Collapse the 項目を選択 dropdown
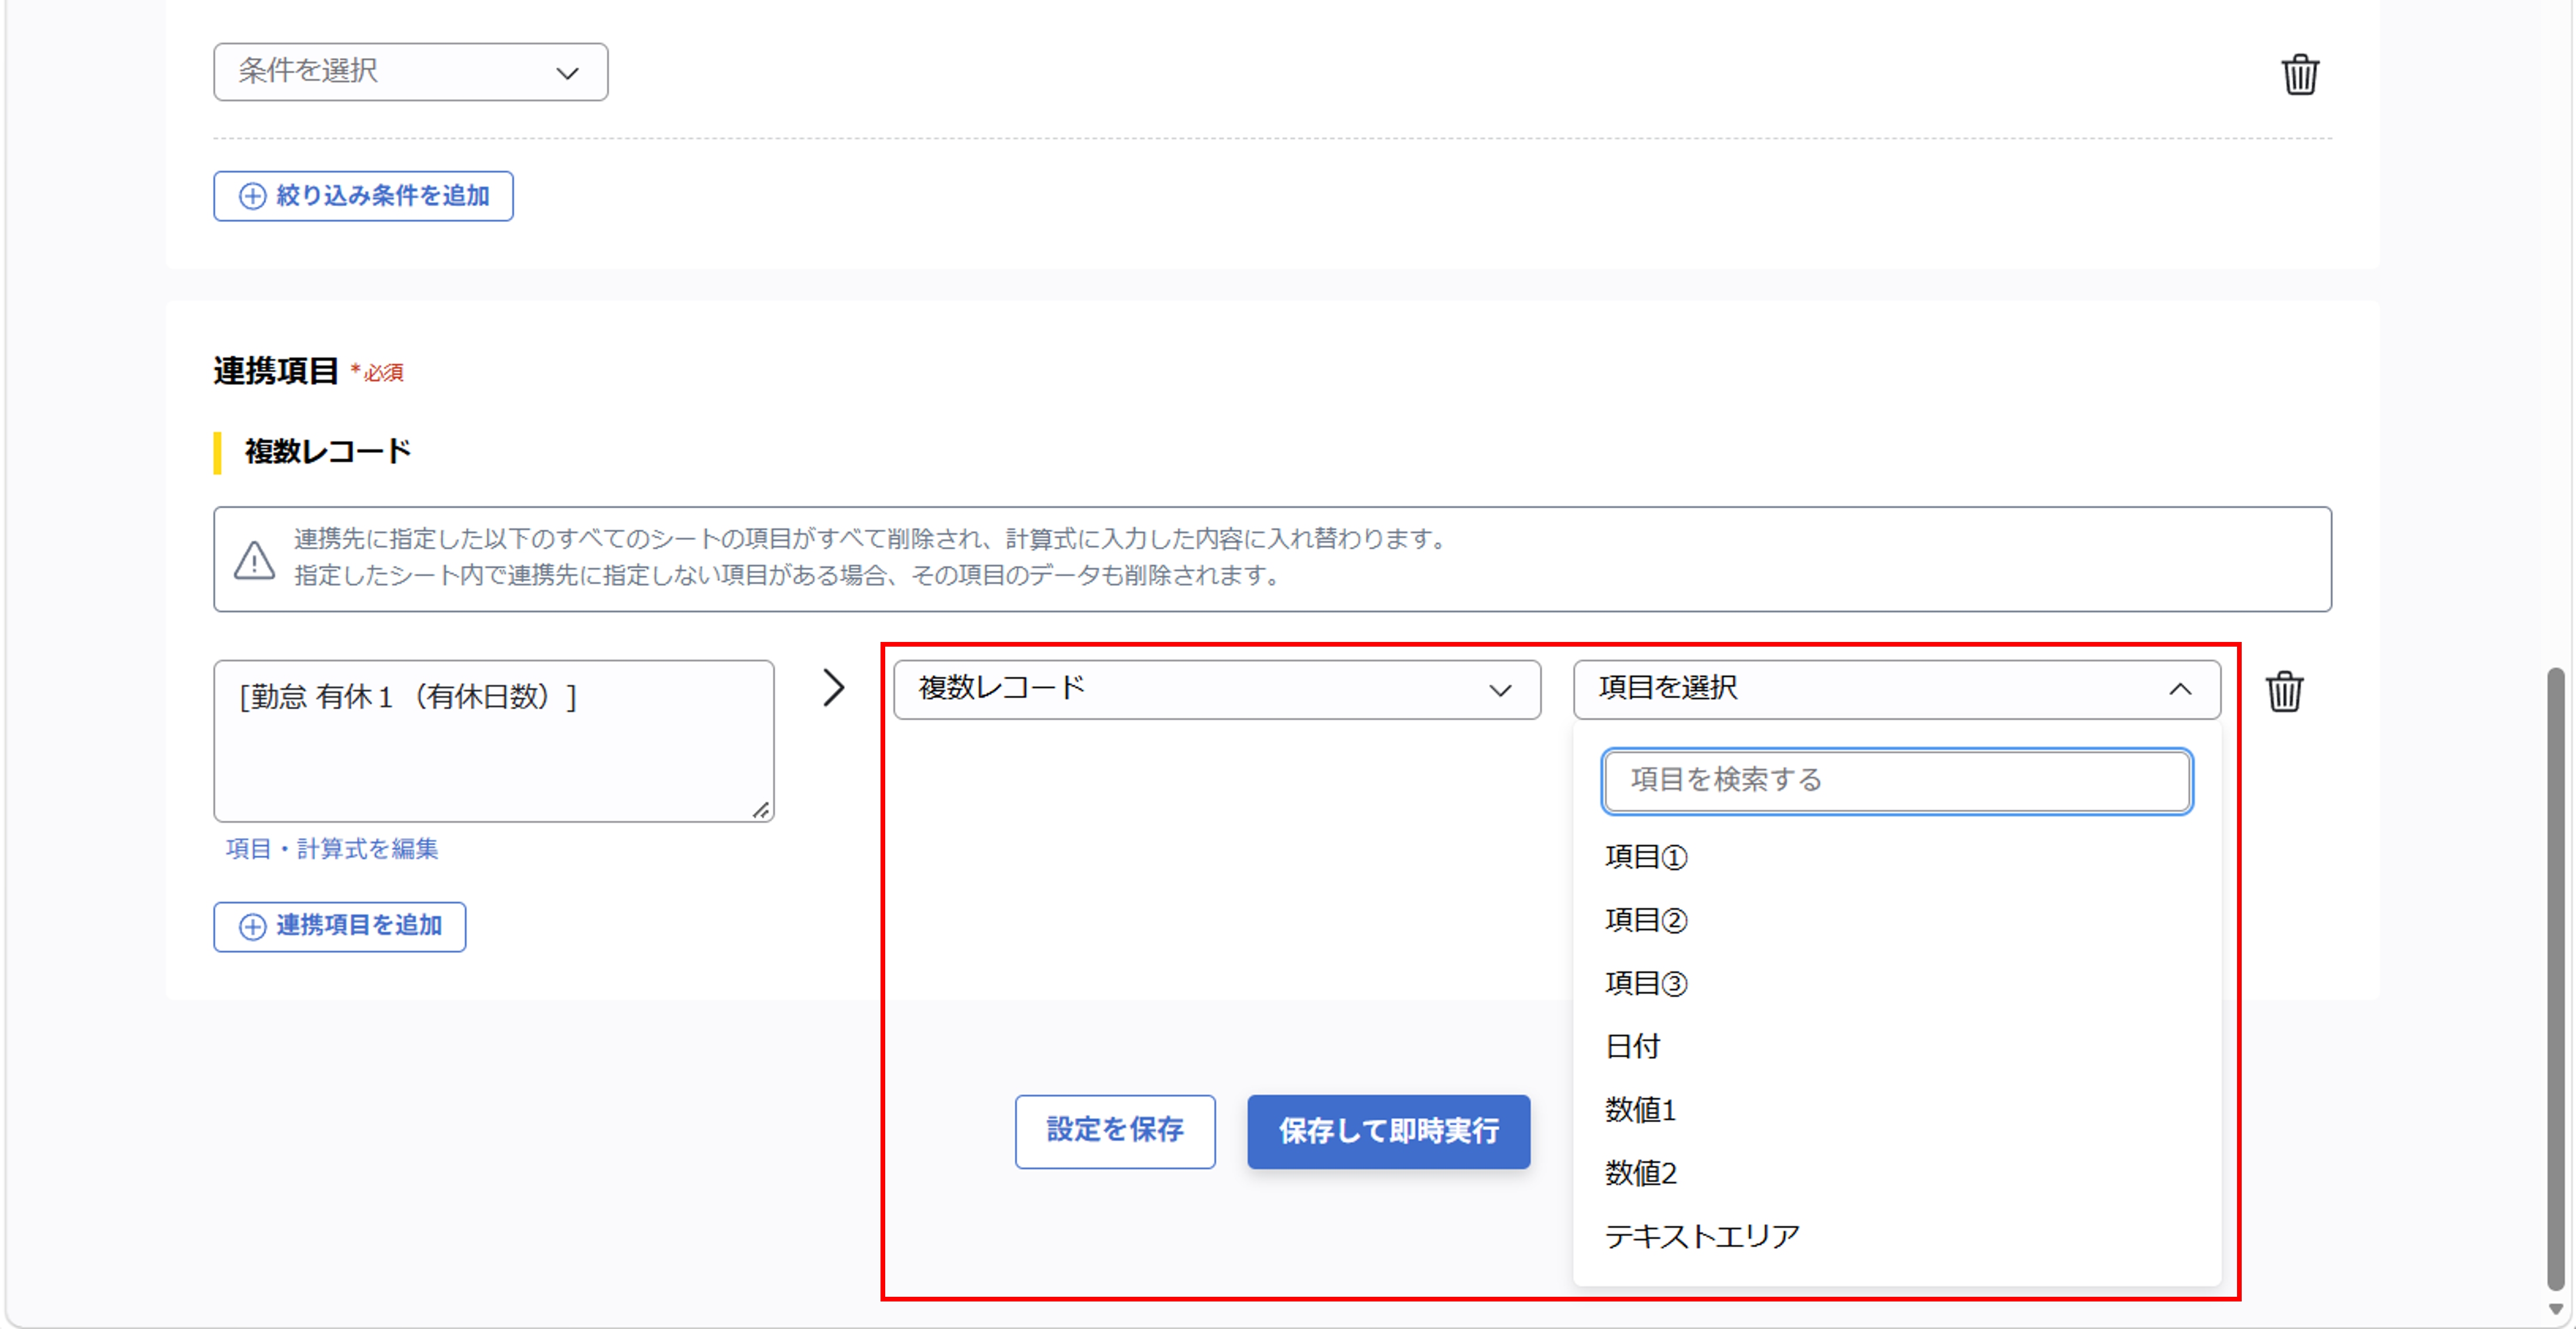The height and width of the screenshot is (1329, 2576). (x=1896, y=689)
